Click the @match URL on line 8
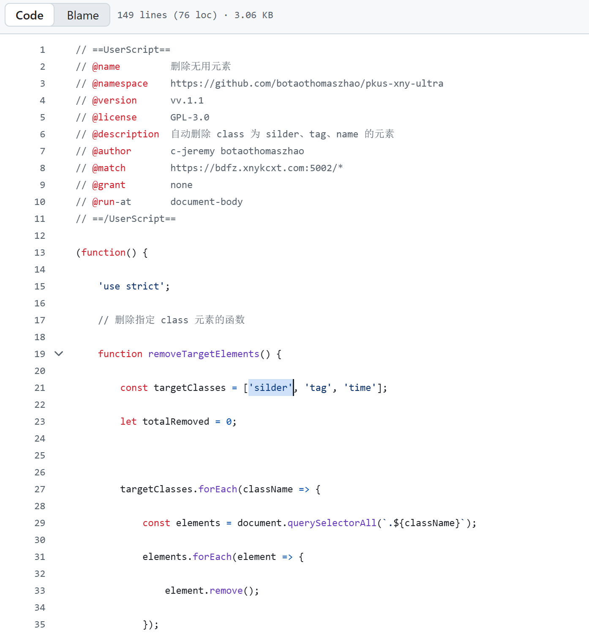Image resolution: width=589 pixels, height=636 pixels. (x=256, y=168)
